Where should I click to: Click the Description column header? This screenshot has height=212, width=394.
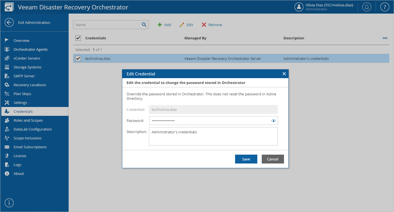[x=294, y=38]
